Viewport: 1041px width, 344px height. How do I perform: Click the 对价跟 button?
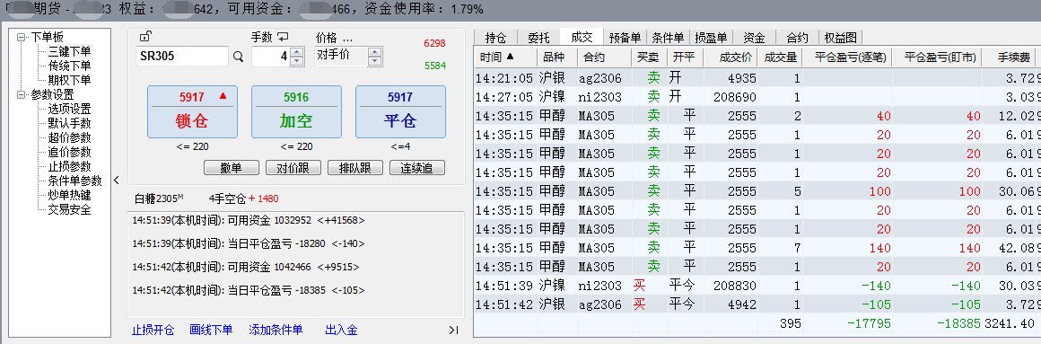tap(293, 168)
